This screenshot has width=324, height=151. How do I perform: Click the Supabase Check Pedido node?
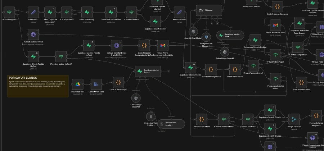tap(190, 68)
